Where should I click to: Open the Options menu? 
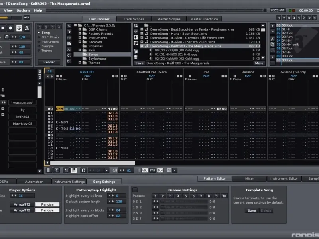click(23, 10)
